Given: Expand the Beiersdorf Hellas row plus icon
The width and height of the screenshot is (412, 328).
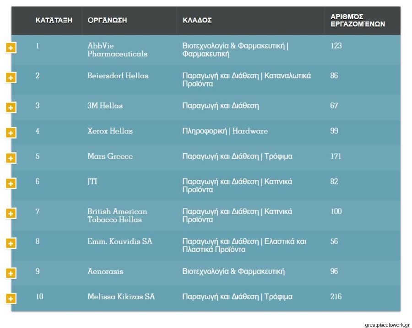Looking at the screenshot, I should pos(11,78).
